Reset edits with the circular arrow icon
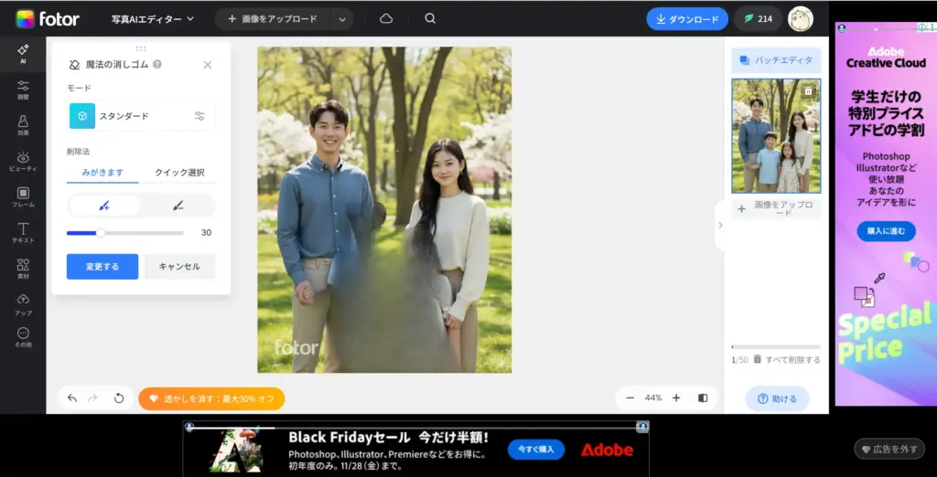Viewport: 937px width, 477px height. (x=119, y=398)
